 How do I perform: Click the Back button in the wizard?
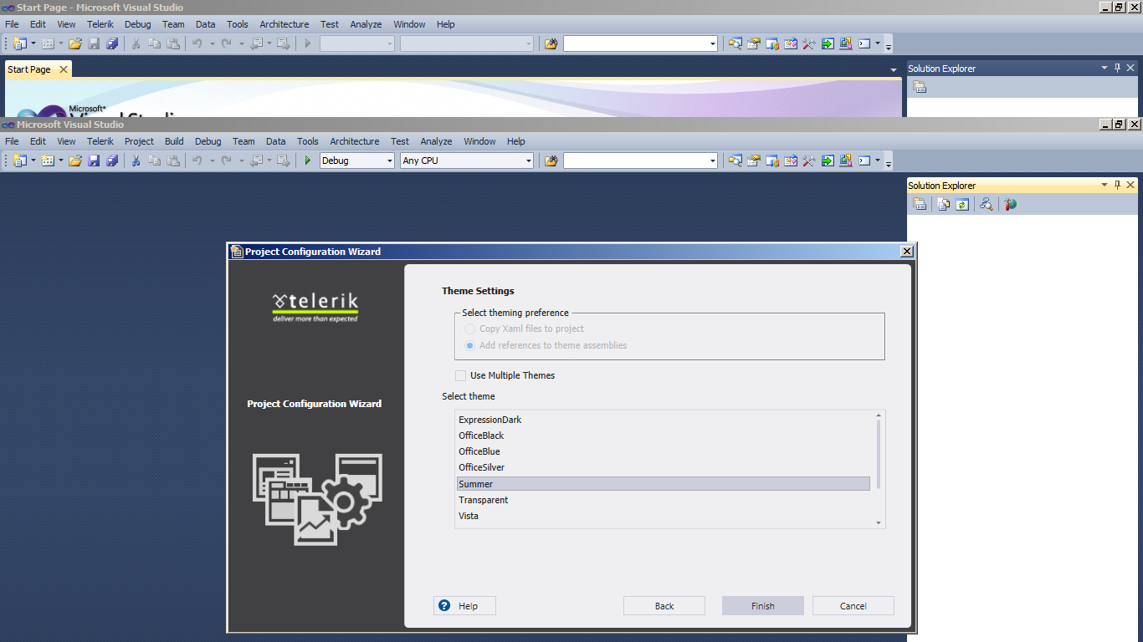(x=664, y=606)
